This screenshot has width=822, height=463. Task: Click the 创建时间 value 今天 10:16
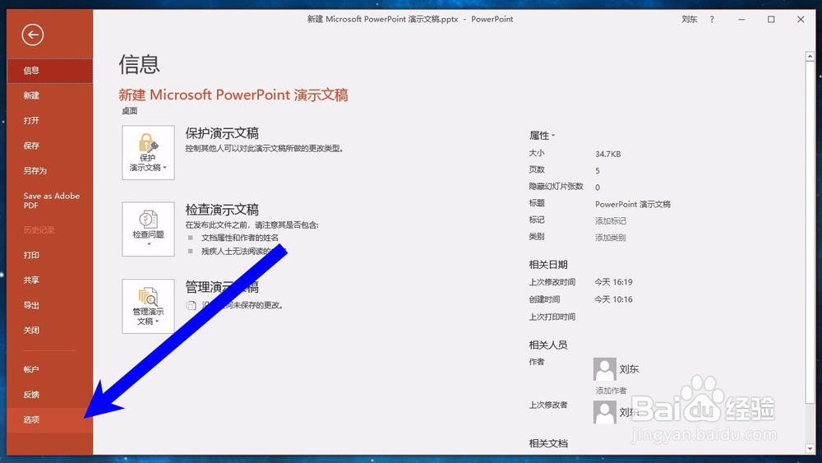[613, 299]
